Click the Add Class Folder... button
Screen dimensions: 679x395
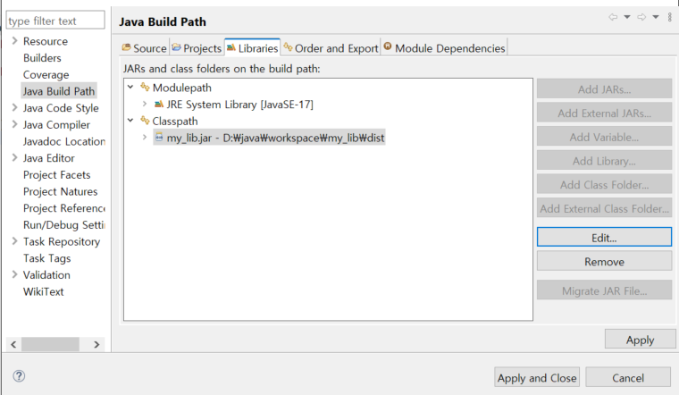click(x=604, y=184)
